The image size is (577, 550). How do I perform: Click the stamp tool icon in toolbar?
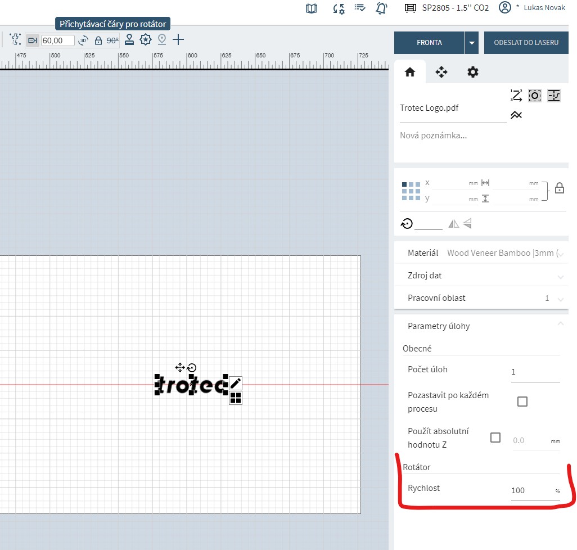(129, 40)
